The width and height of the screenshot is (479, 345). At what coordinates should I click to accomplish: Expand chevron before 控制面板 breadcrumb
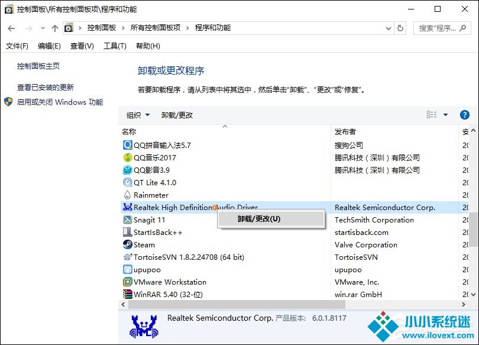[80, 28]
